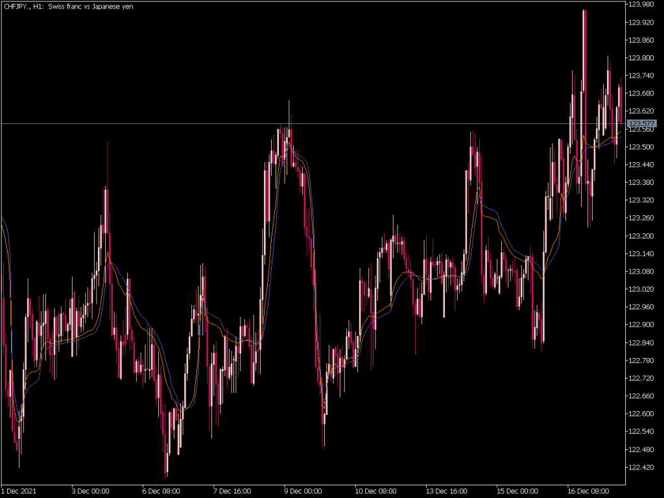Click the 15 Dec 00:00 axis label
664x498 pixels.
pyautogui.click(x=516, y=491)
